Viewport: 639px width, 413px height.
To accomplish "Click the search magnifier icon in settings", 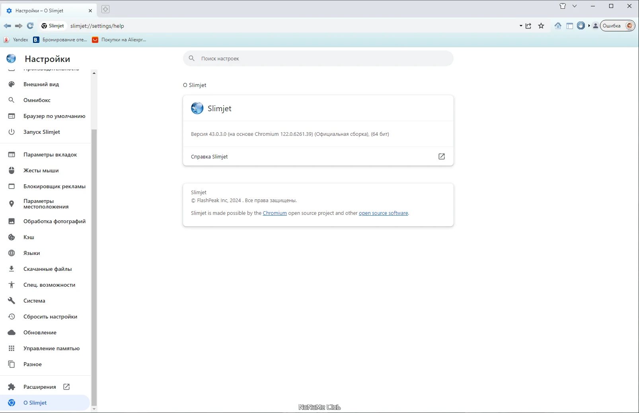I will tap(192, 58).
